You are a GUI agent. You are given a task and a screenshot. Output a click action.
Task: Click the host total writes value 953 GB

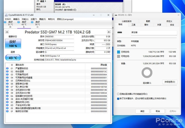[103, 40]
